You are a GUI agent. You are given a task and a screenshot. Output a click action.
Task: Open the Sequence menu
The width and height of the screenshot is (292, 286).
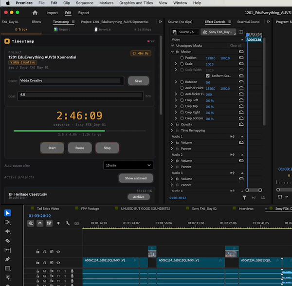85,3
